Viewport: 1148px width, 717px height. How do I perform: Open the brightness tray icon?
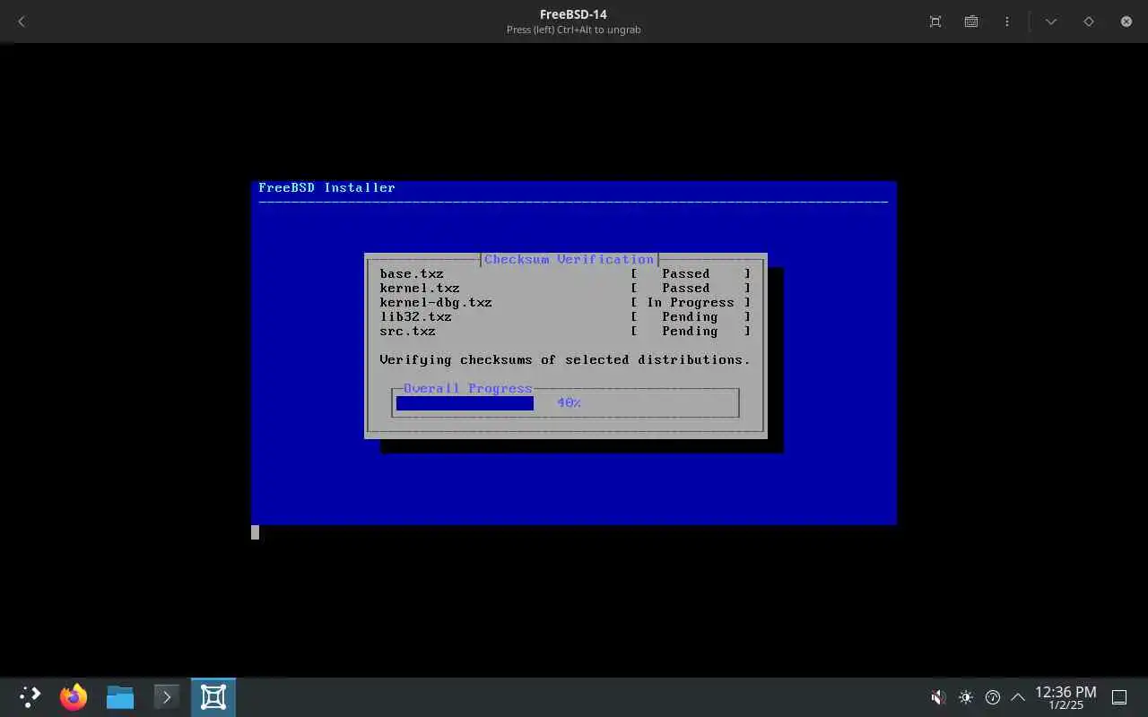[x=966, y=697]
